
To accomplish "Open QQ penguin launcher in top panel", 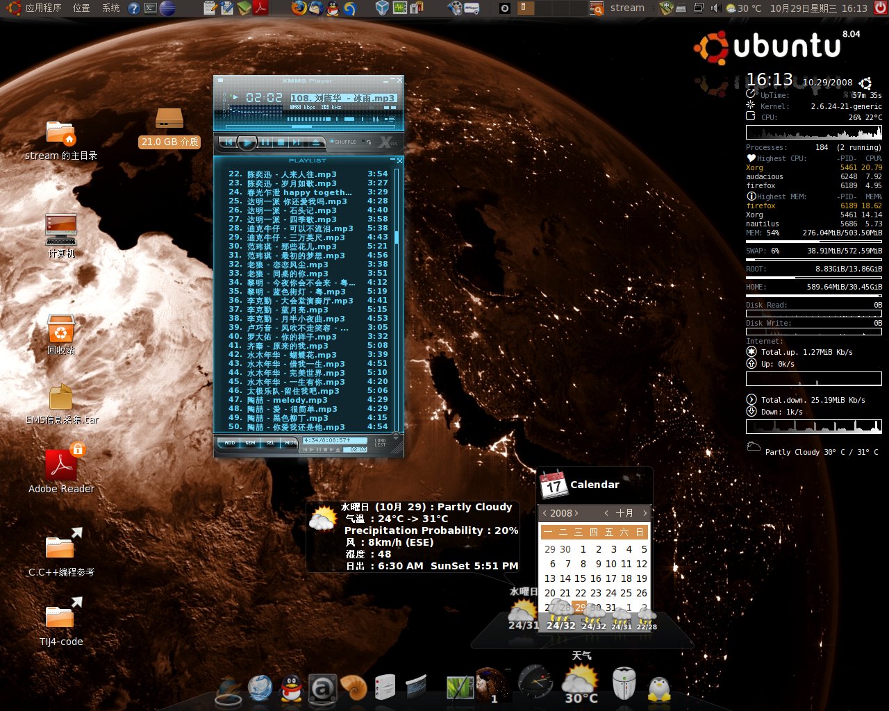I will (x=333, y=8).
